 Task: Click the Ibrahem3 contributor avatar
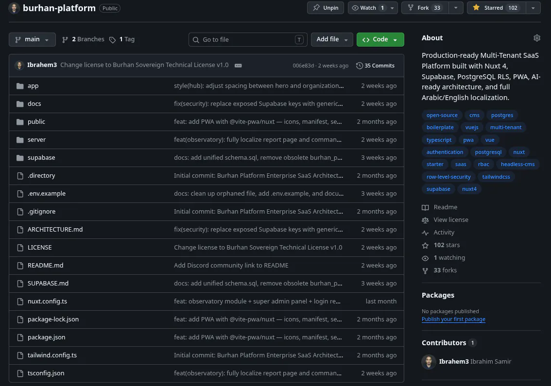click(429, 362)
